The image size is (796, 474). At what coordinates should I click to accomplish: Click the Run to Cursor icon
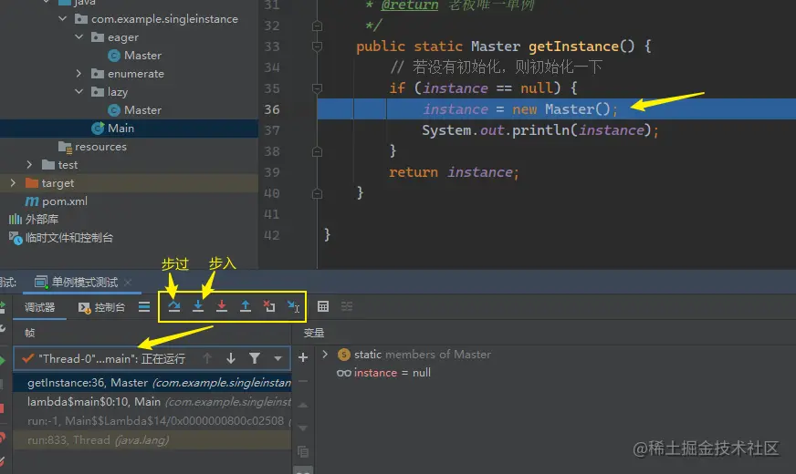tap(293, 306)
